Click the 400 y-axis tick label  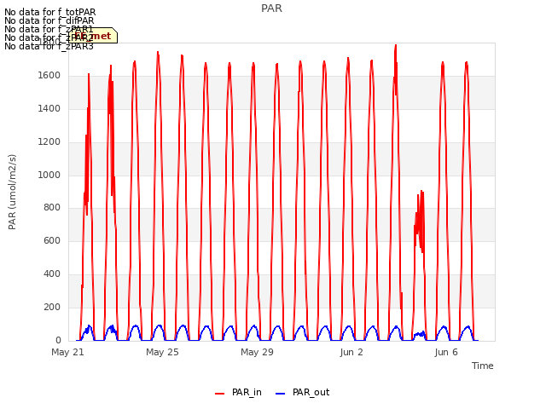click(x=52, y=274)
